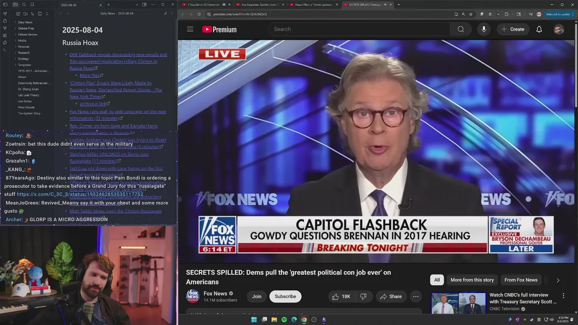Viewport: 578px width, 325px height.
Task: Open Spotify from the taskbar
Action: 284,320
